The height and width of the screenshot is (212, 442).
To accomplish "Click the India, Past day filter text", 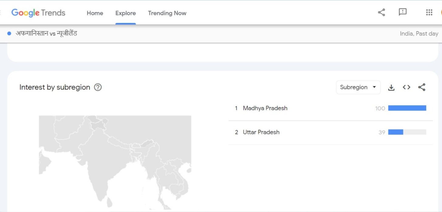I will coord(419,34).
